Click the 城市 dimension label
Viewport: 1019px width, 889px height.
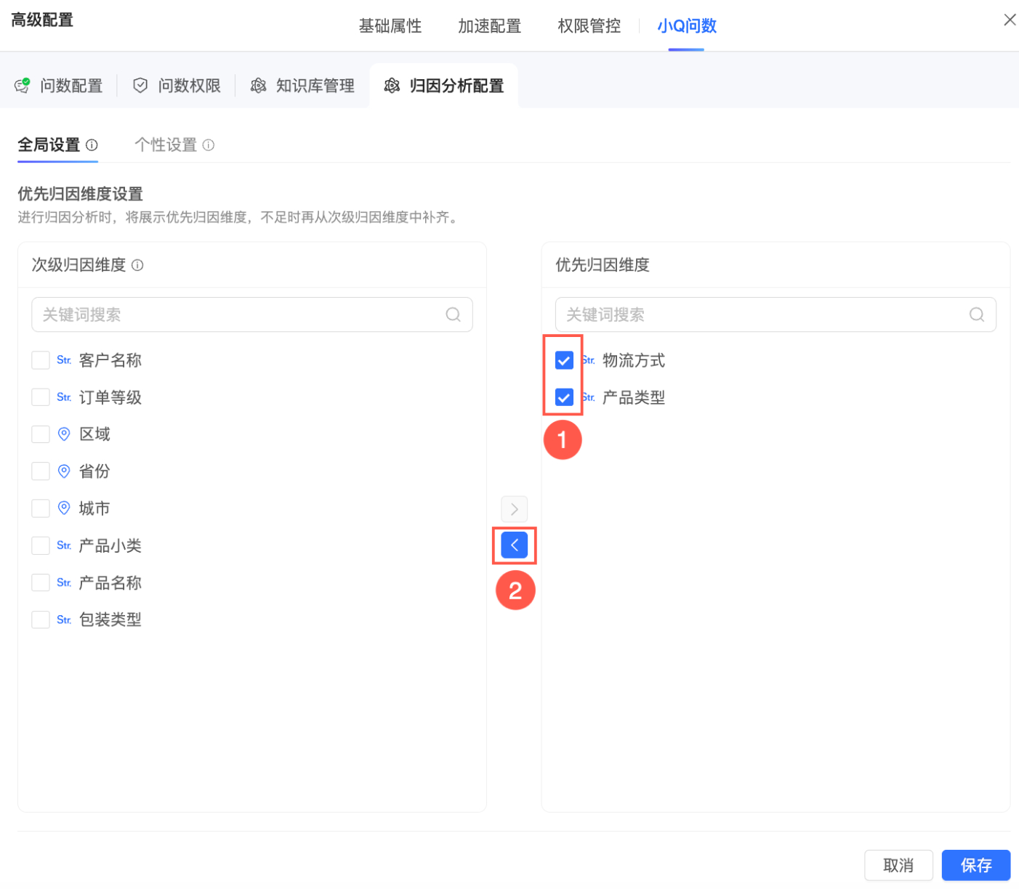pyautogui.click(x=94, y=508)
